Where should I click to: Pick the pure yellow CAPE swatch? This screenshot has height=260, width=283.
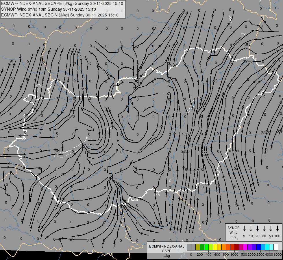coord(215,247)
